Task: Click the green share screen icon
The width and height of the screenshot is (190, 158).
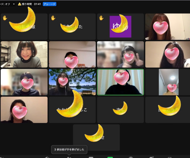Action: coord(110,157)
